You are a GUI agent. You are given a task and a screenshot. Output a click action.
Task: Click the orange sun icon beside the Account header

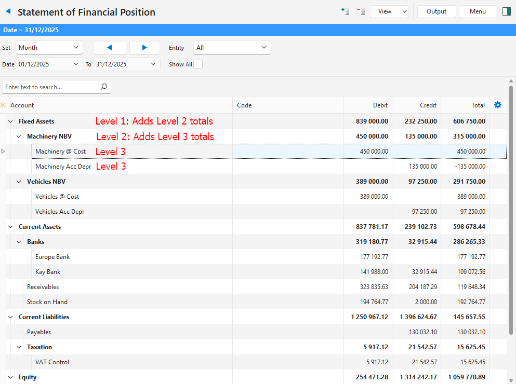pos(4,105)
